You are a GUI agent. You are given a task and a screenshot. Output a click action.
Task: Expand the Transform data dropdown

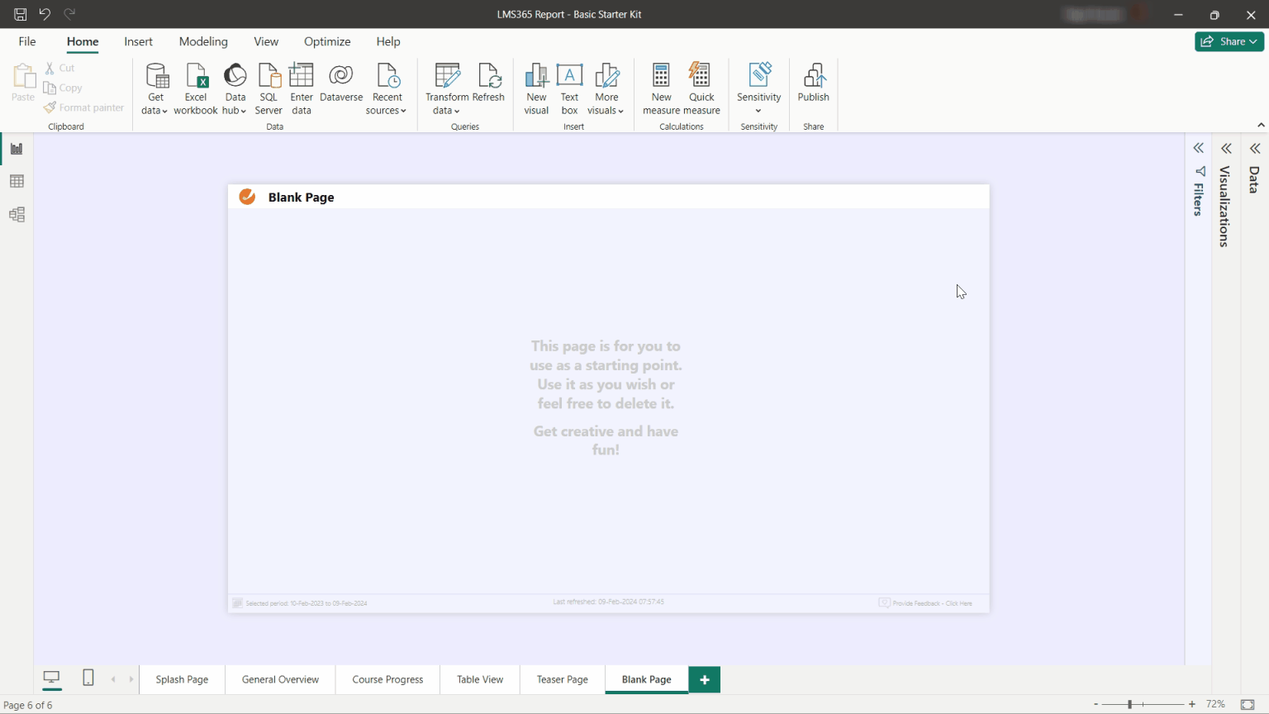446,111
